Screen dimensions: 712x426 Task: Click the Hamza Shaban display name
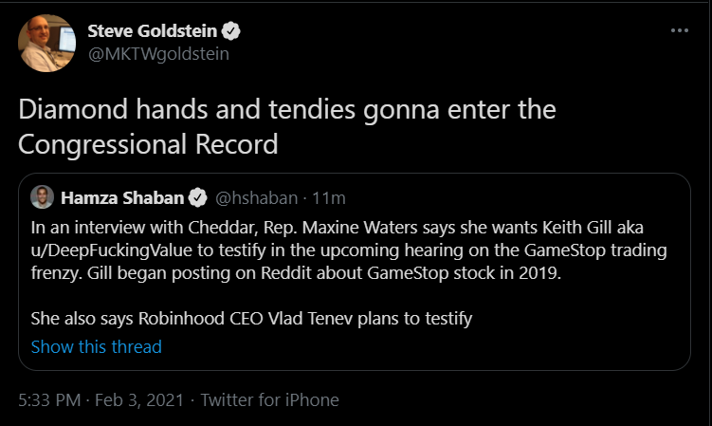121,198
